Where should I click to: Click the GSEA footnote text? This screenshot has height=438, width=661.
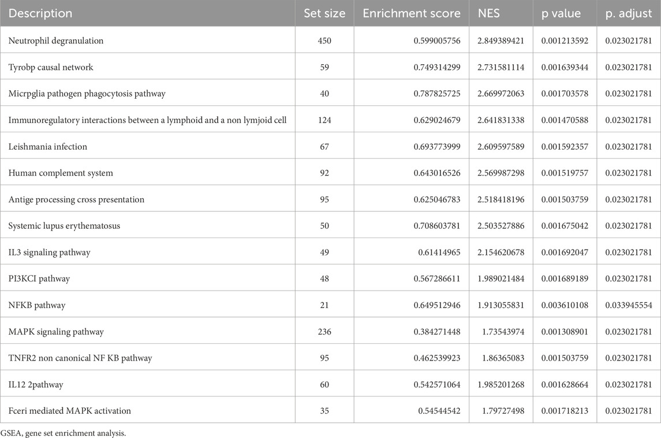64,433
